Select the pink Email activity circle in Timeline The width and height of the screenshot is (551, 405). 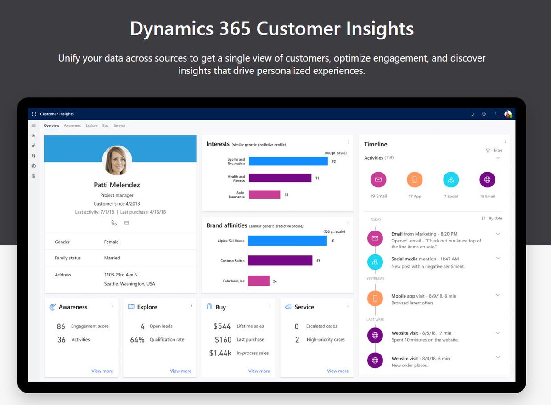coord(378,180)
